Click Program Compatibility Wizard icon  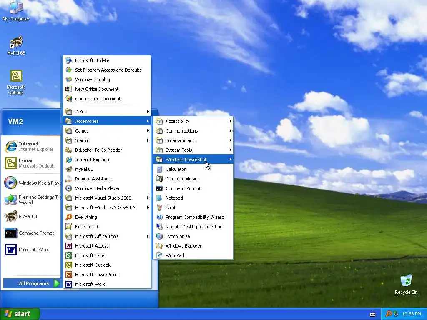pos(159,217)
